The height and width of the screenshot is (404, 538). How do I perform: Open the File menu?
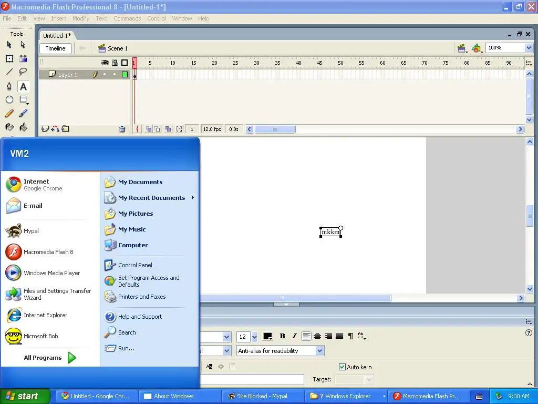(x=7, y=18)
